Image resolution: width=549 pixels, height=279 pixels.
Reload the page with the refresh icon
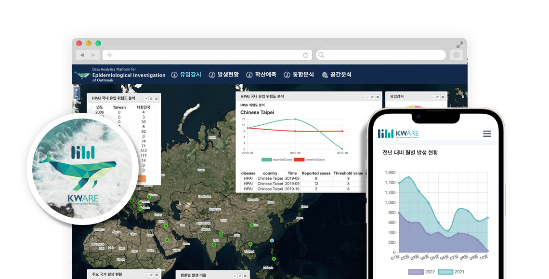(305, 55)
